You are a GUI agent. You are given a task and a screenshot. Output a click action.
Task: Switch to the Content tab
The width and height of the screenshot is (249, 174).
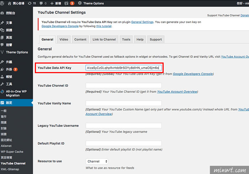click(80, 39)
